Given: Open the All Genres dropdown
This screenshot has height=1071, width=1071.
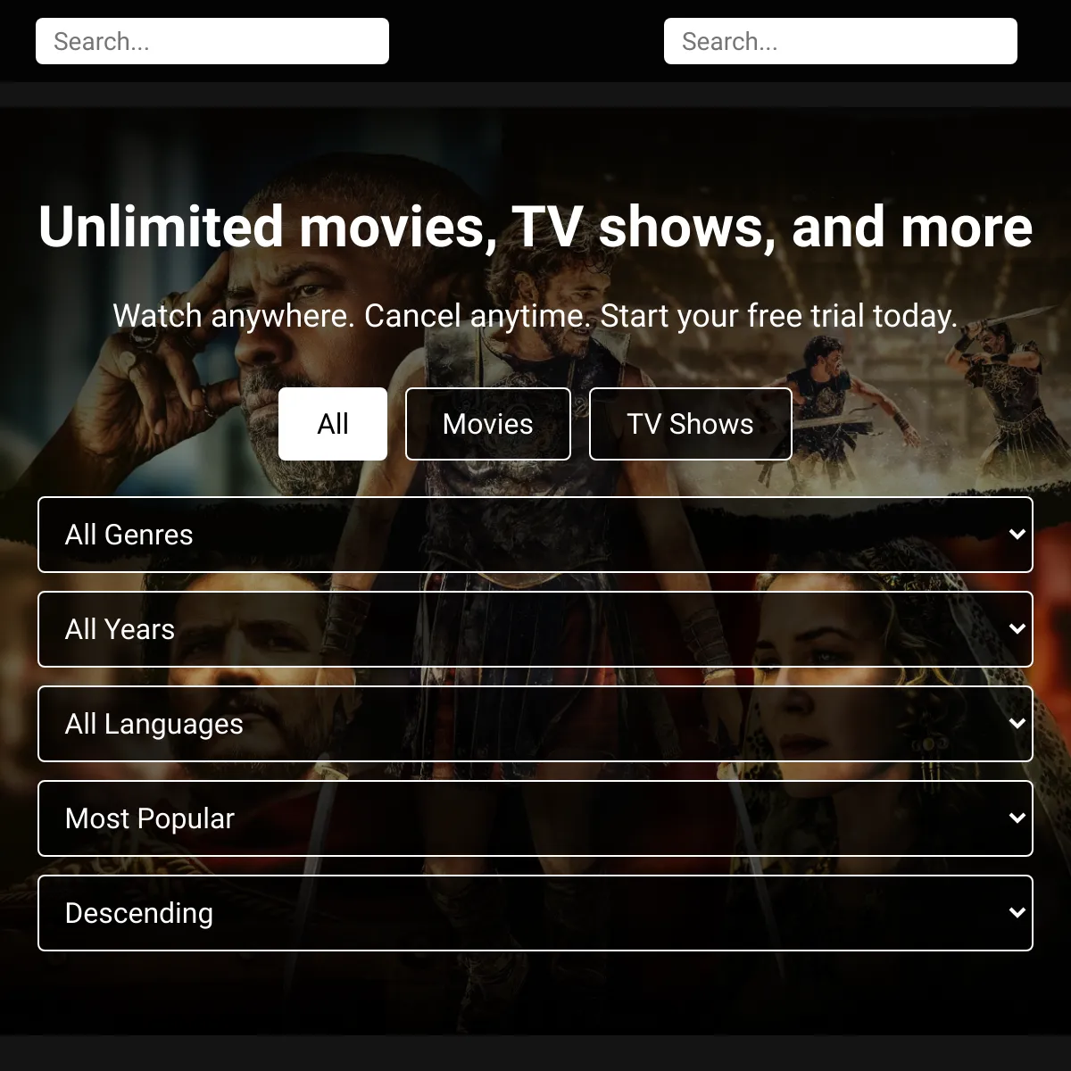Looking at the screenshot, I should 535,535.
